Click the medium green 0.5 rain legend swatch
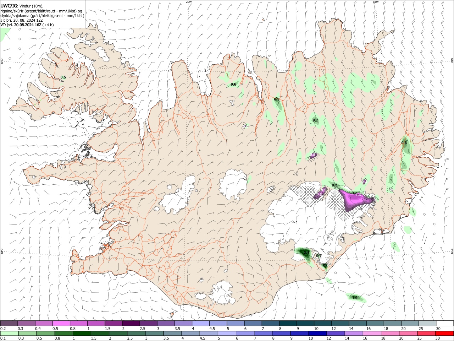Screen dimensions: 454x341 click(x=45, y=334)
